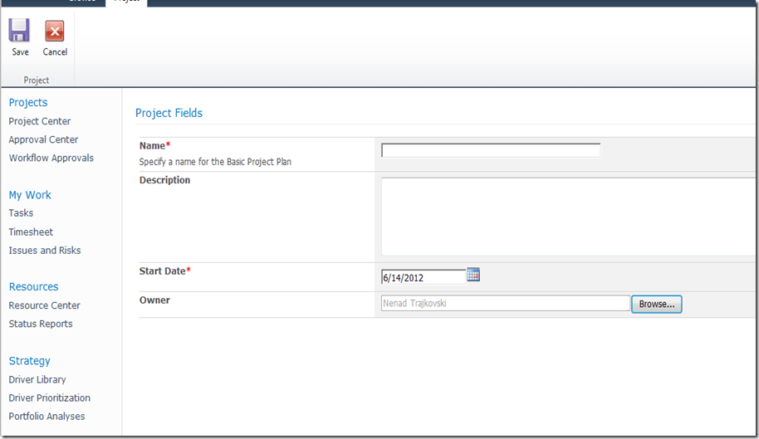Click the Save icon in the ribbon
The image size is (759, 439).
(20, 32)
